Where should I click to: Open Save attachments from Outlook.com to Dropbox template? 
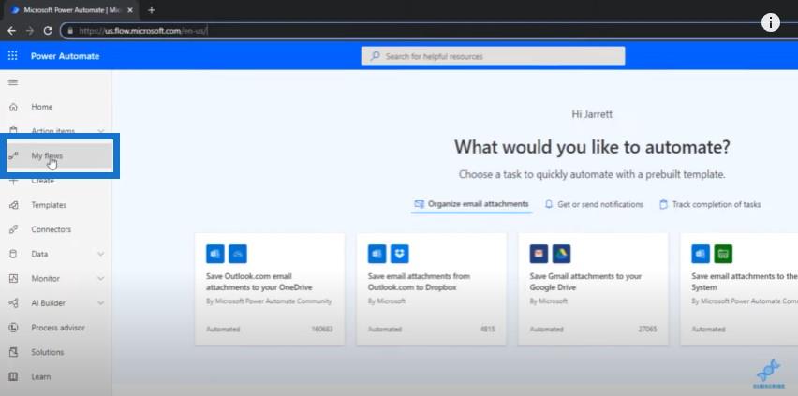(431, 289)
